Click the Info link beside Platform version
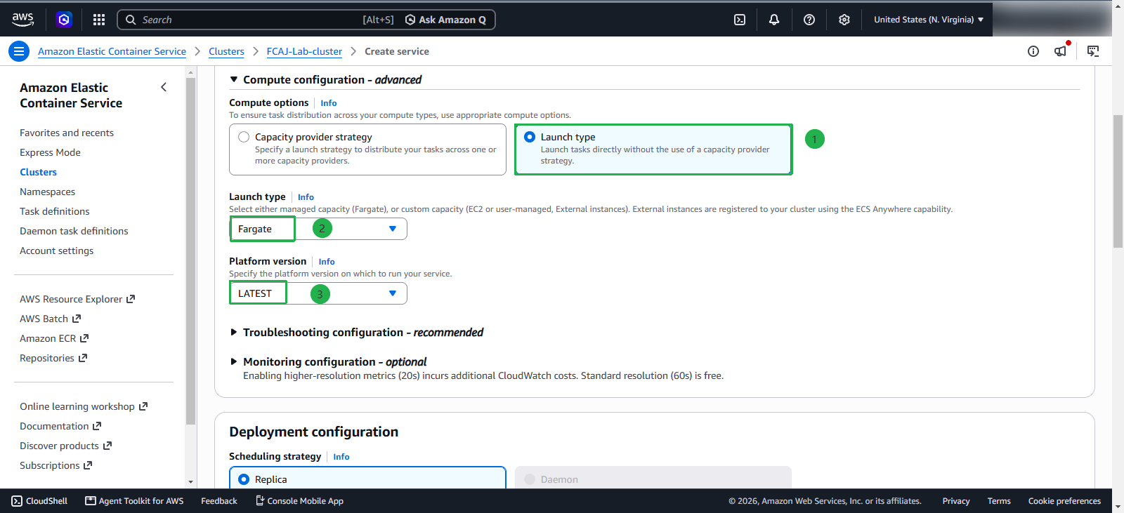This screenshot has width=1124, height=513. coord(327,262)
